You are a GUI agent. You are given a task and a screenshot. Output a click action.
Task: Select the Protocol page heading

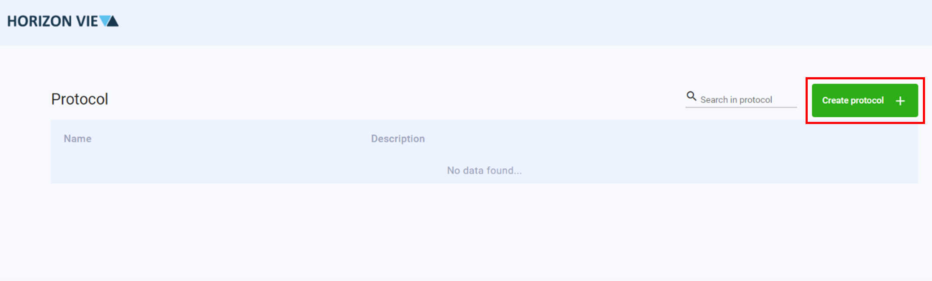pos(80,99)
